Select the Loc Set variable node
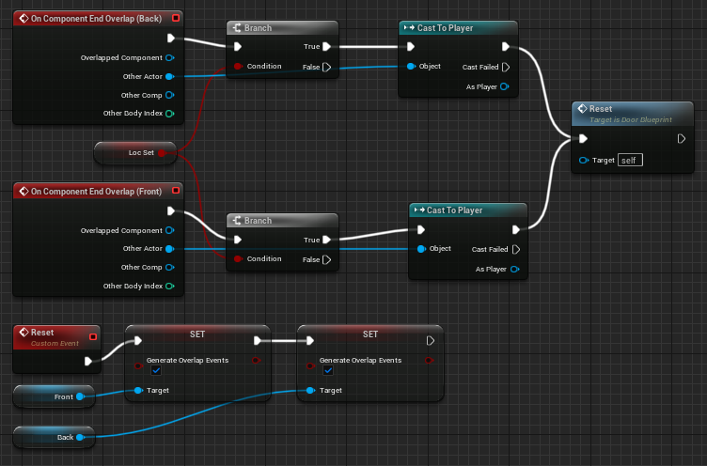 point(137,152)
